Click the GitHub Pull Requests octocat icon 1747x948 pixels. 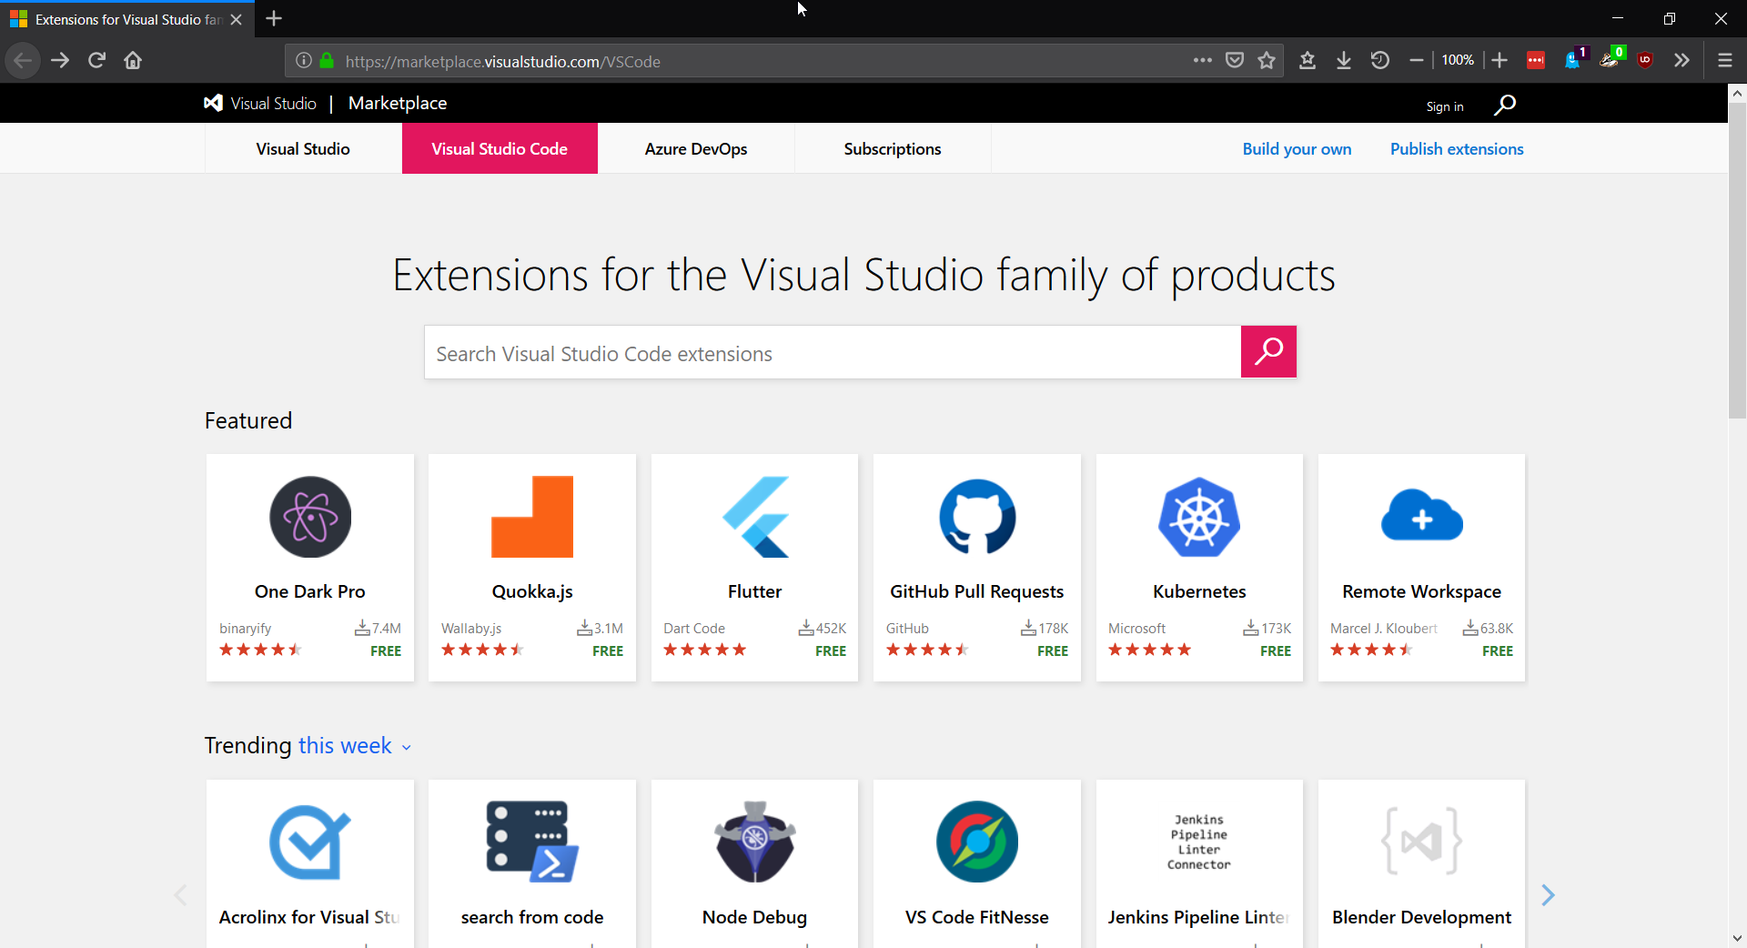(977, 517)
